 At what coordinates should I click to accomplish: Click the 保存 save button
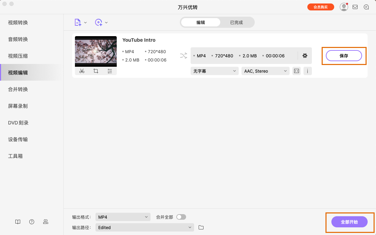click(x=344, y=56)
